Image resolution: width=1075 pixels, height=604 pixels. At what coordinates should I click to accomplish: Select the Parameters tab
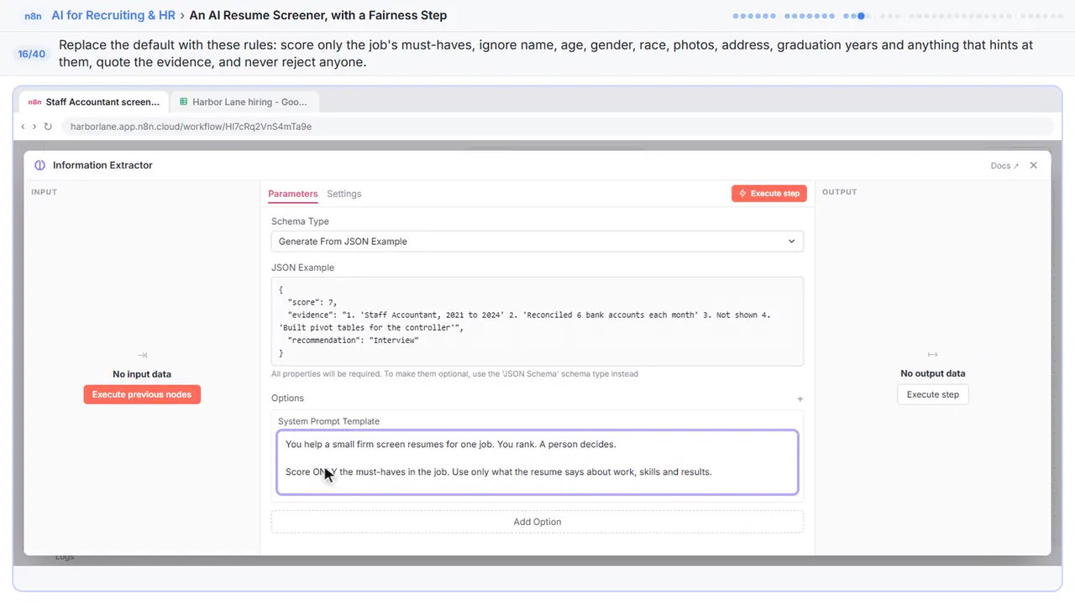pyautogui.click(x=293, y=194)
